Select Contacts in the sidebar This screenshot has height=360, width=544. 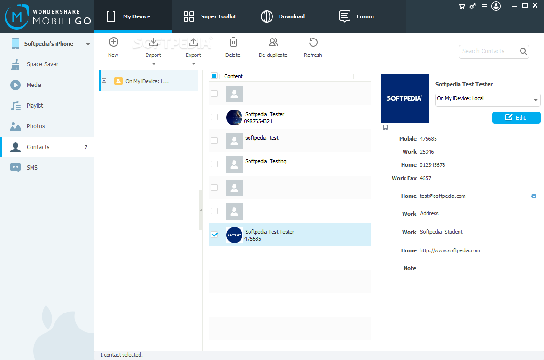tap(47, 147)
